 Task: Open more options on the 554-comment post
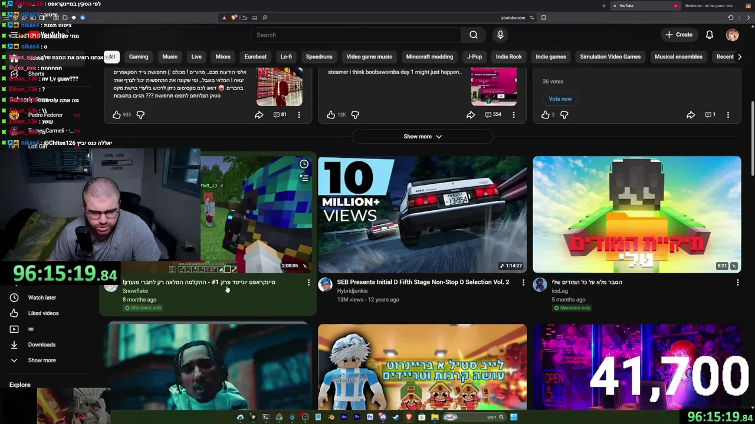pos(514,115)
